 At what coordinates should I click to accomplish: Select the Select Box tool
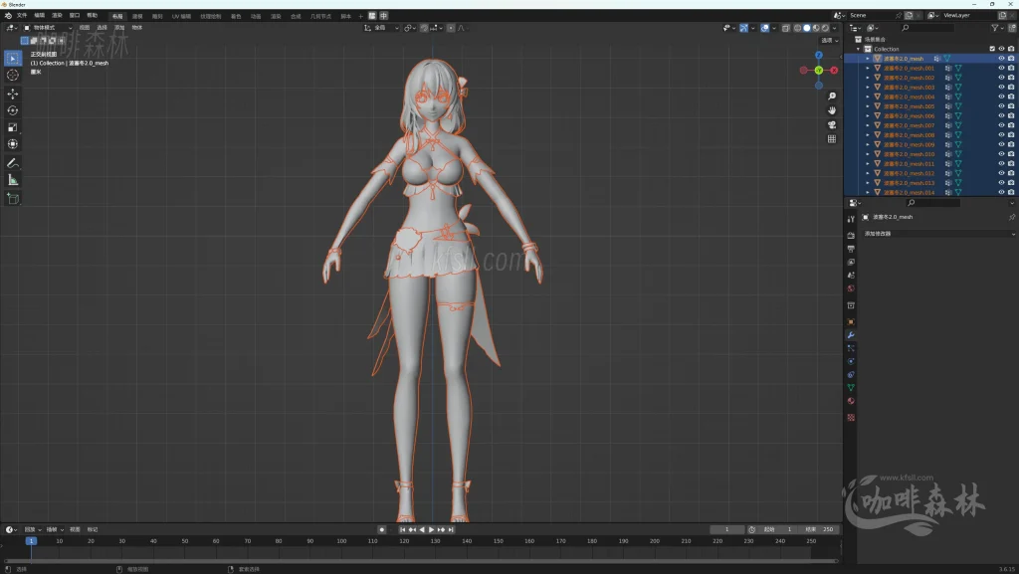pos(12,59)
